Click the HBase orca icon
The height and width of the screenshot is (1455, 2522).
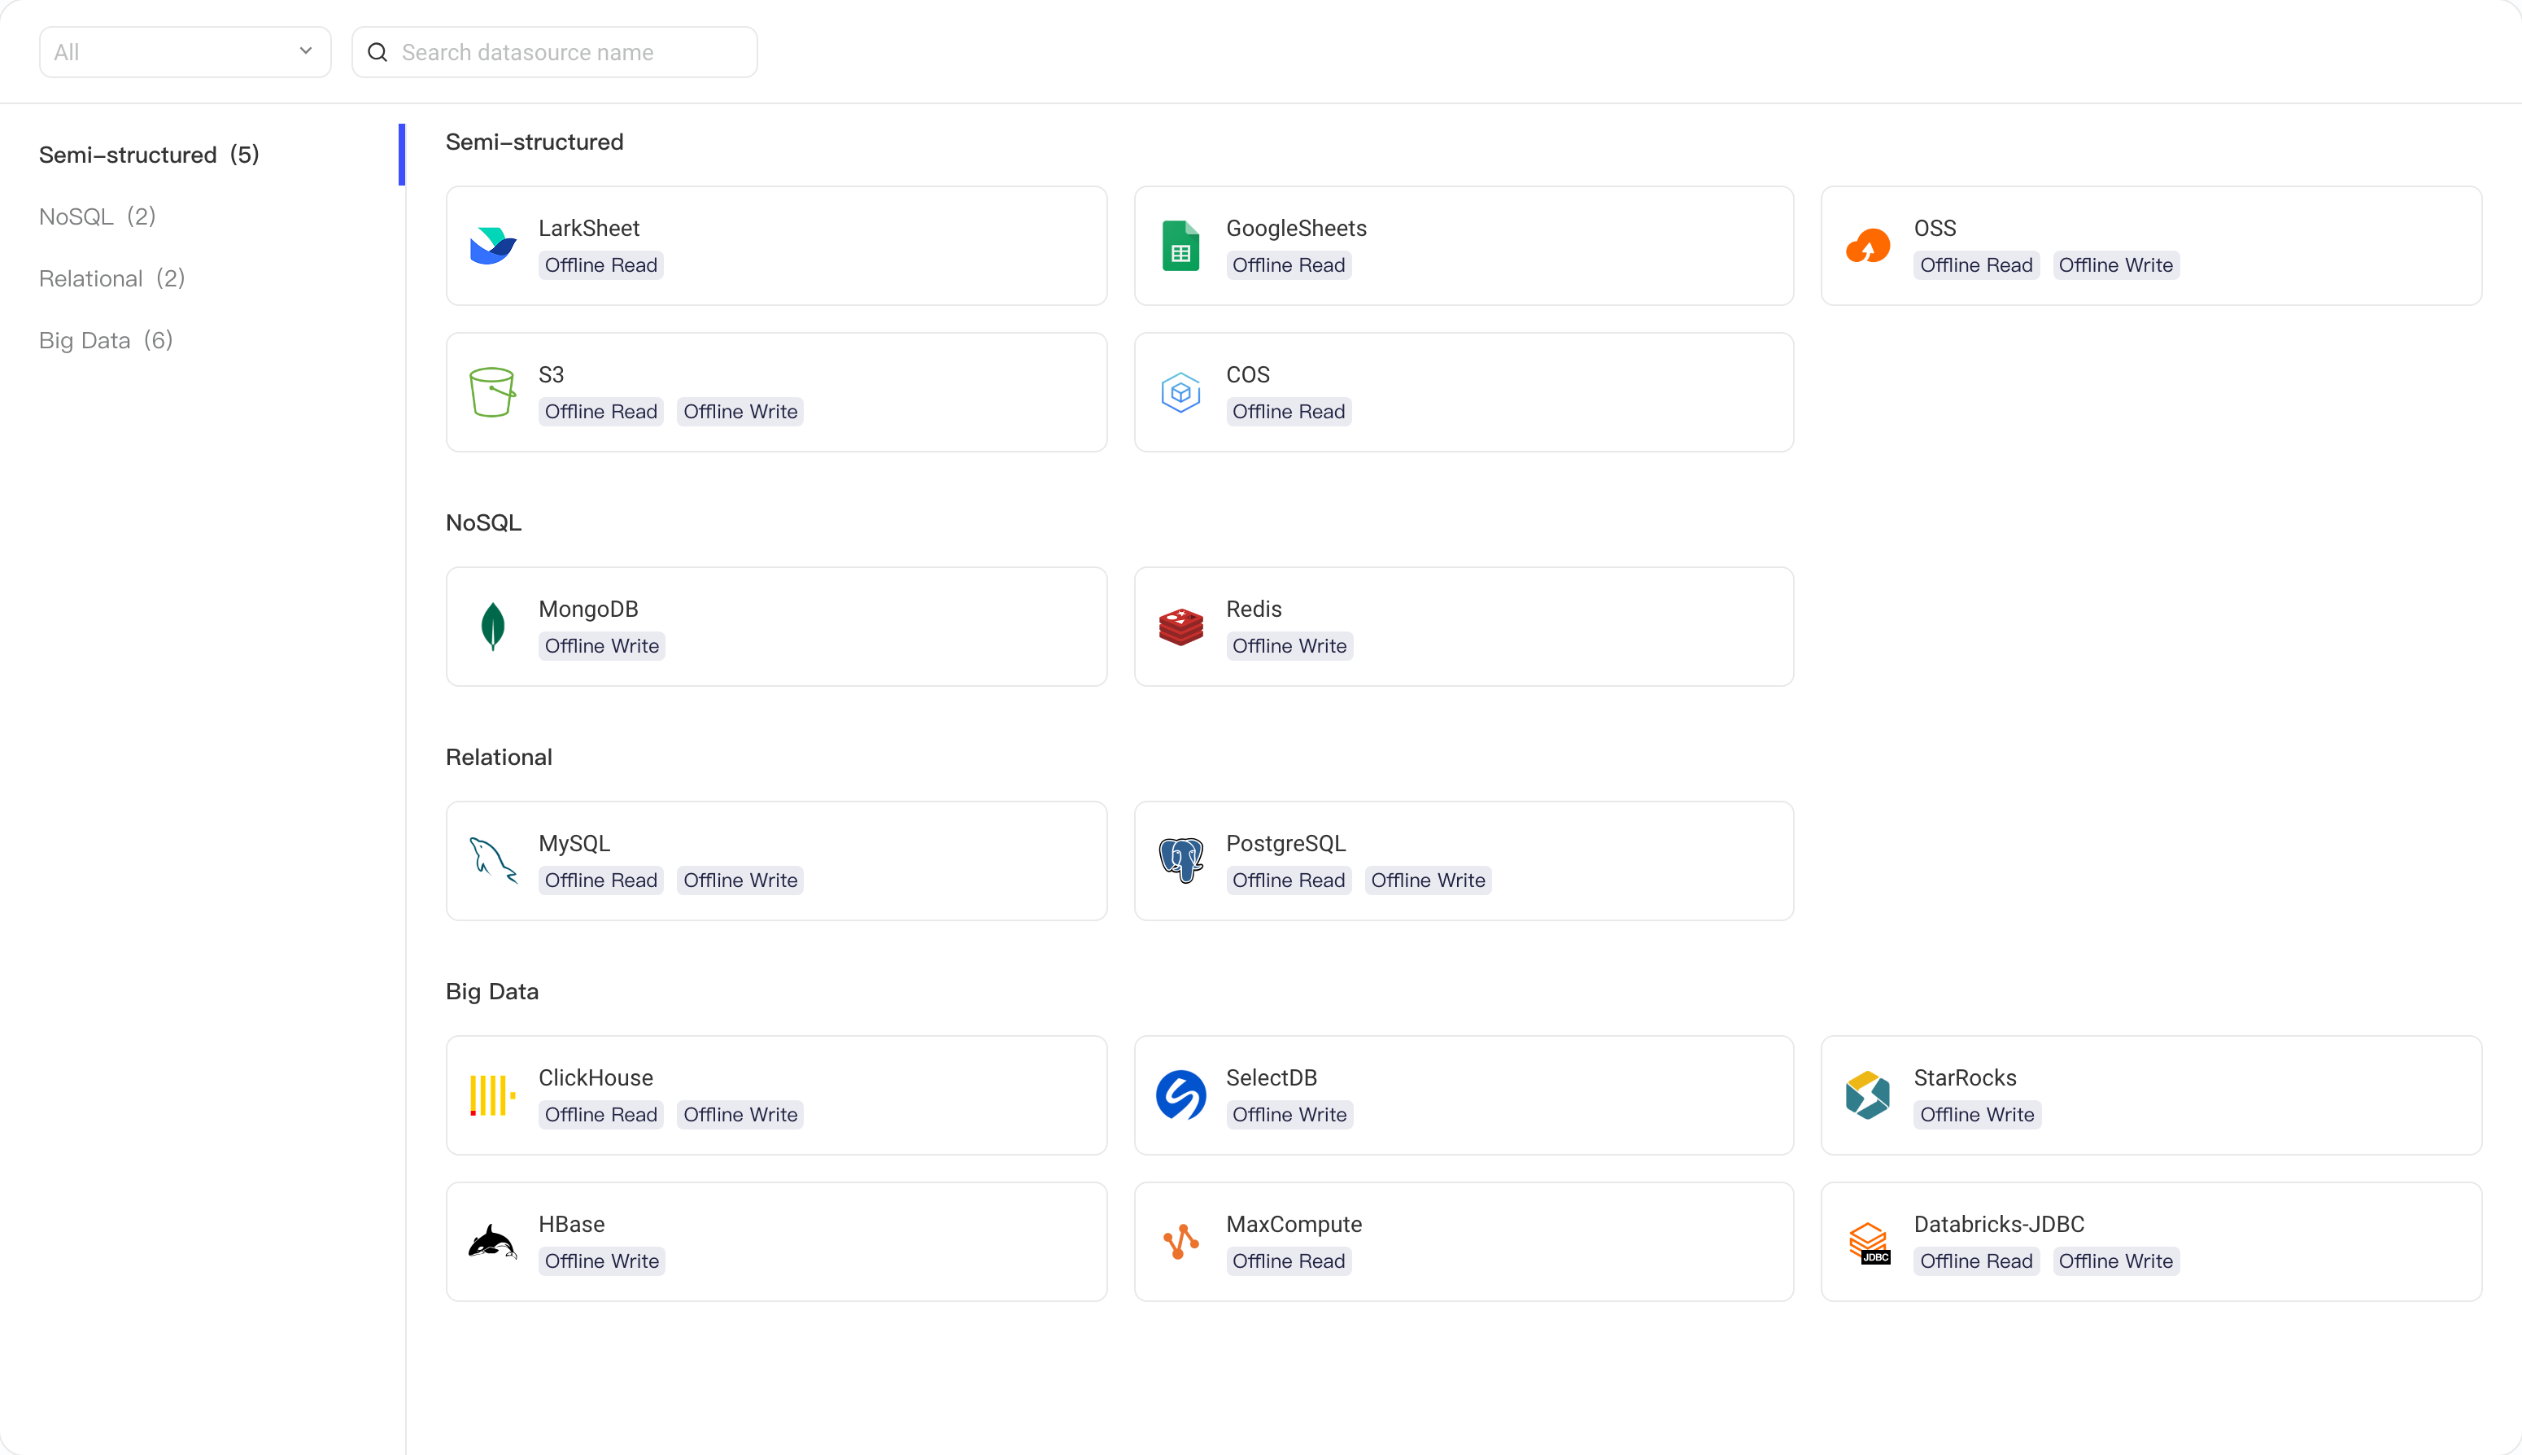point(492,1241)
